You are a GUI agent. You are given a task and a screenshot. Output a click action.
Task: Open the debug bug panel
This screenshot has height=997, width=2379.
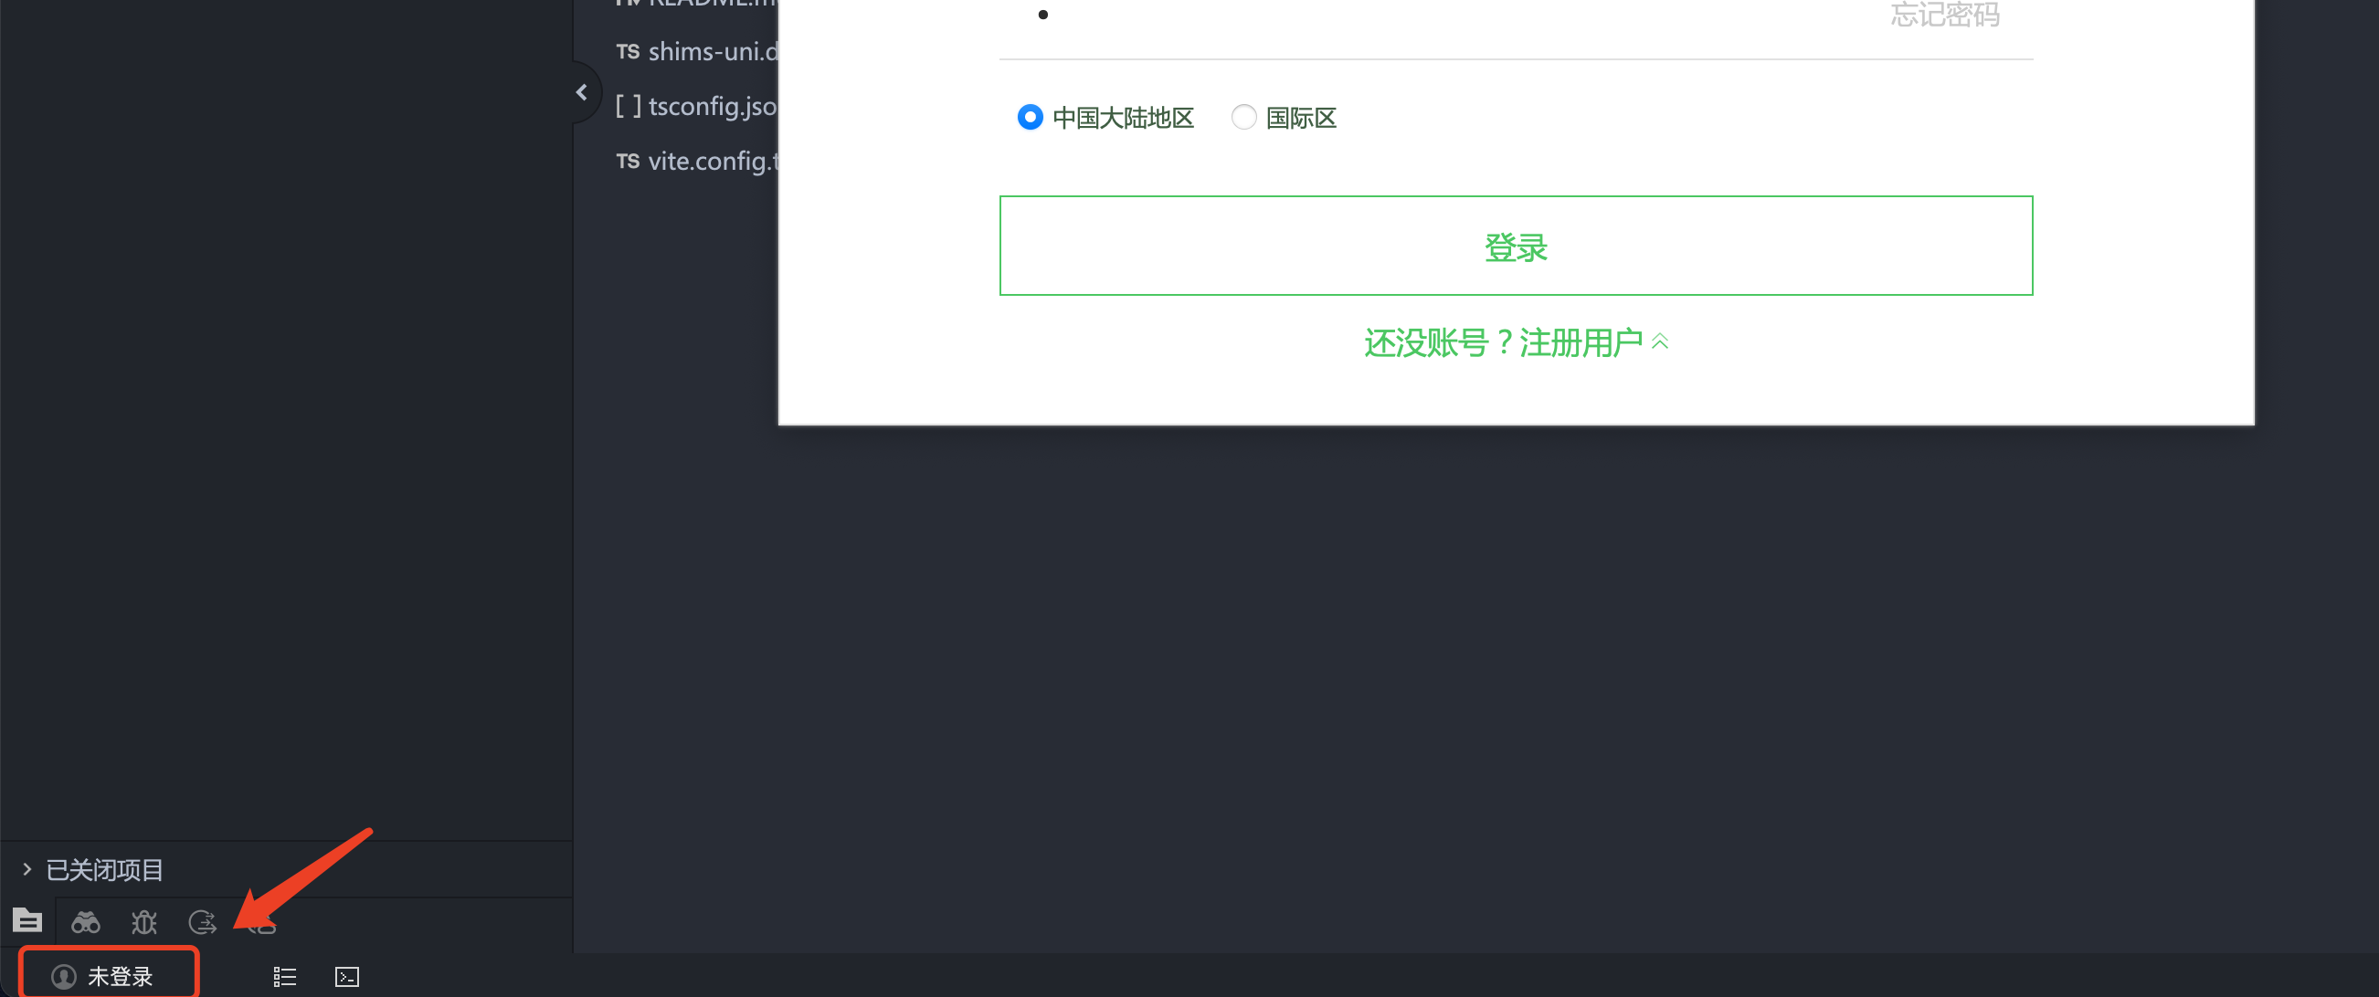point(144,921)
